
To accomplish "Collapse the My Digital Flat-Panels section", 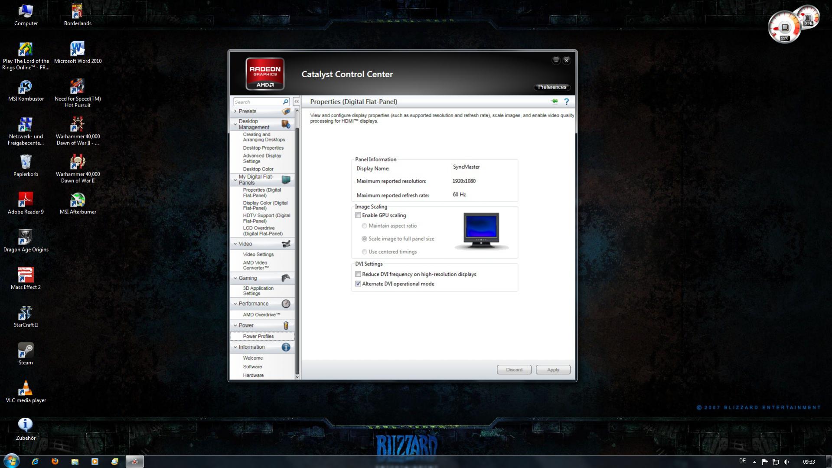I will tap(235, 180).
